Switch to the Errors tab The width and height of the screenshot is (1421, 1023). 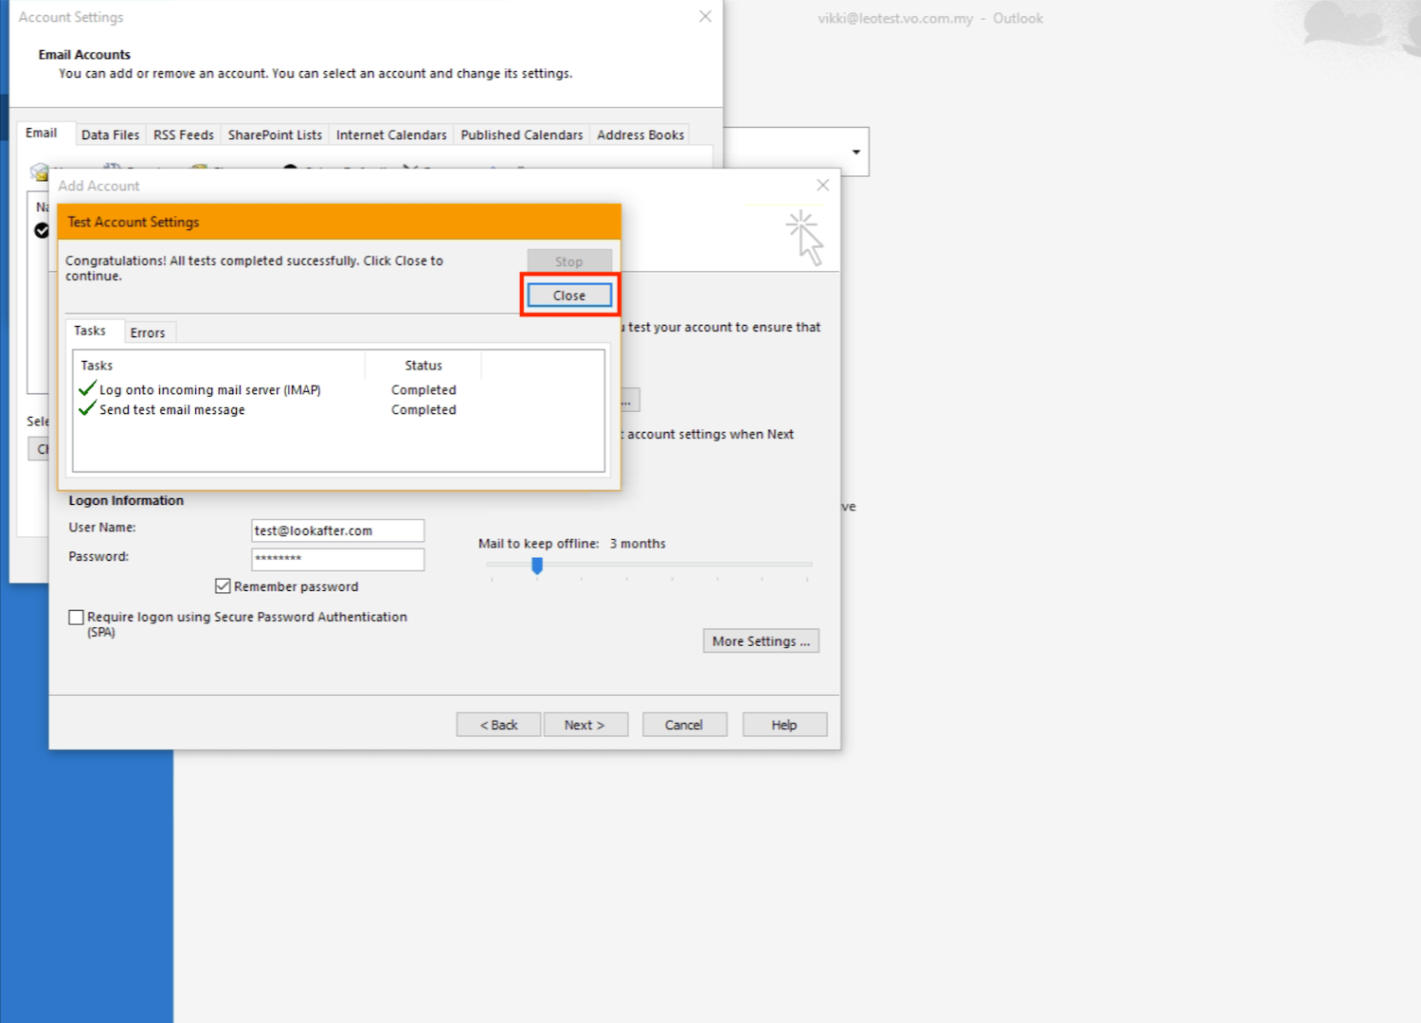point(148,332)
